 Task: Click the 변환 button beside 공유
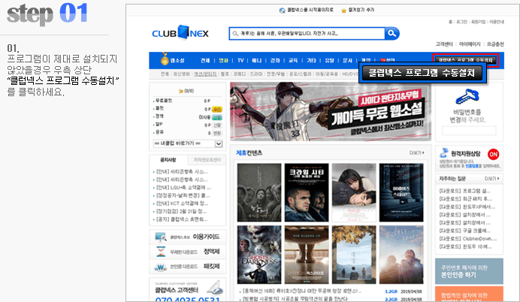click(x=217, y=133)
